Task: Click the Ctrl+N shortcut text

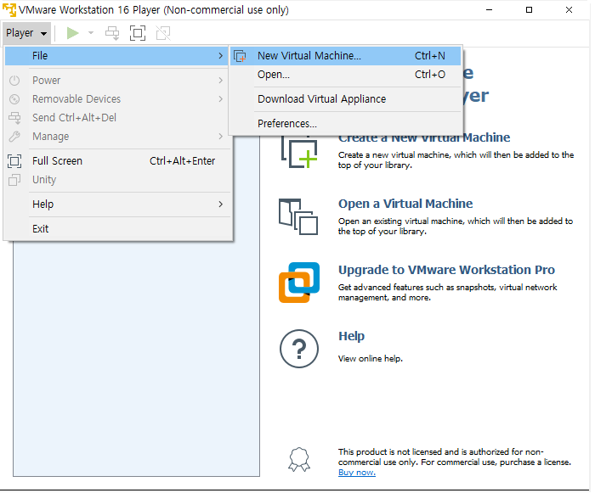Action: click(x=430, y=56)
